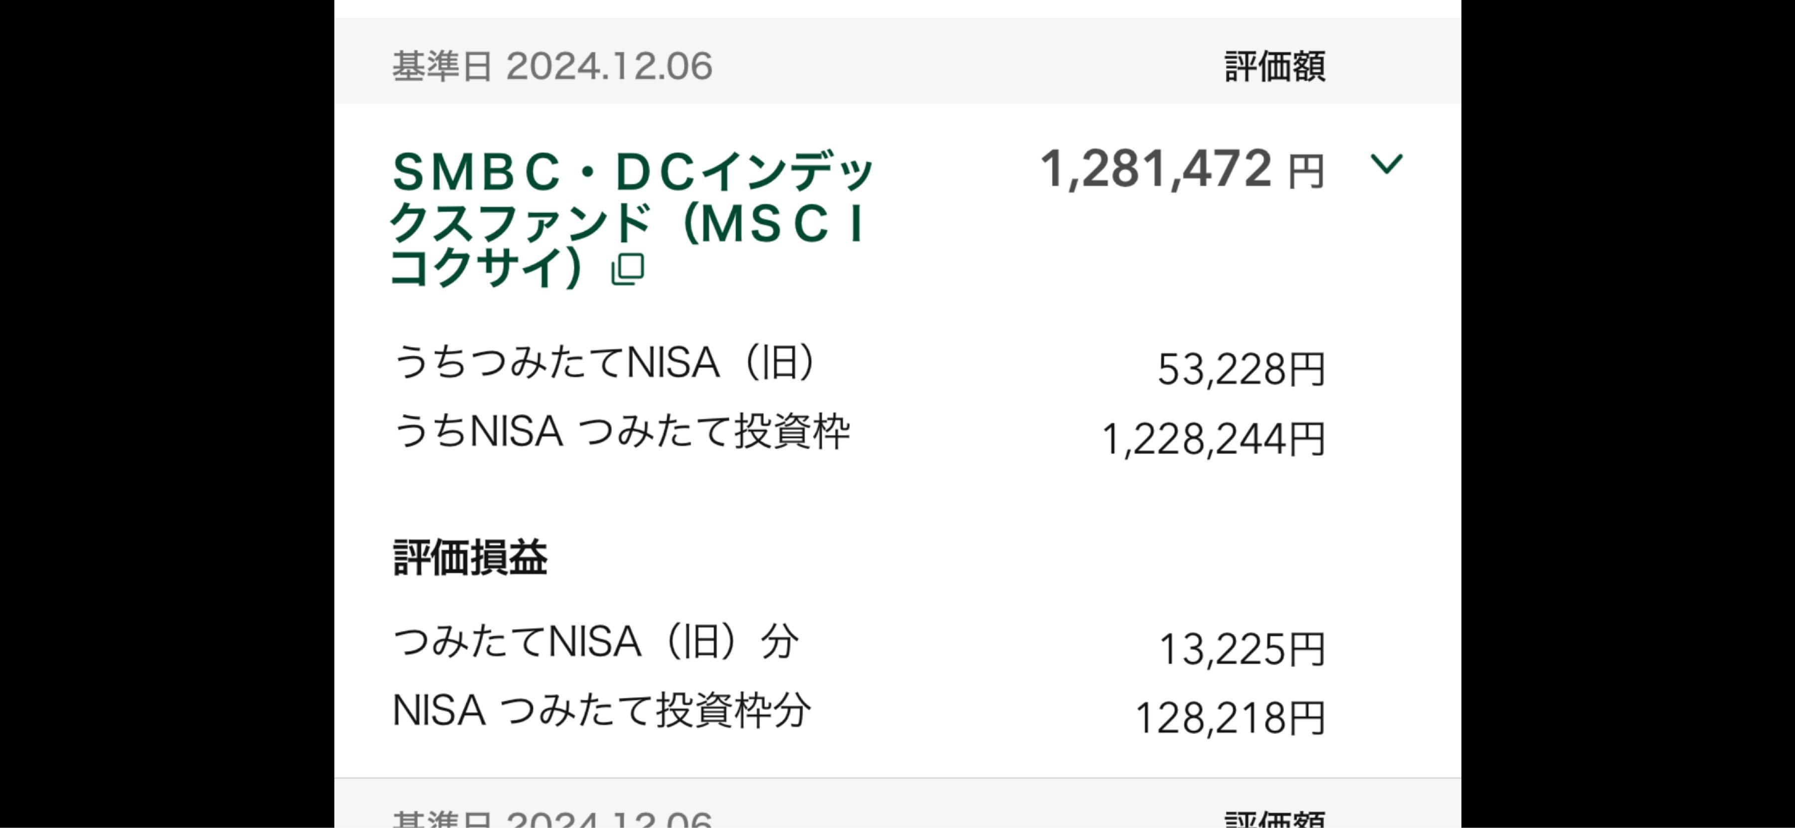The height and width of the screenshot is (828, 1795).
Task: Select the 1,228,244円 amount
Action: [1213, 439]
